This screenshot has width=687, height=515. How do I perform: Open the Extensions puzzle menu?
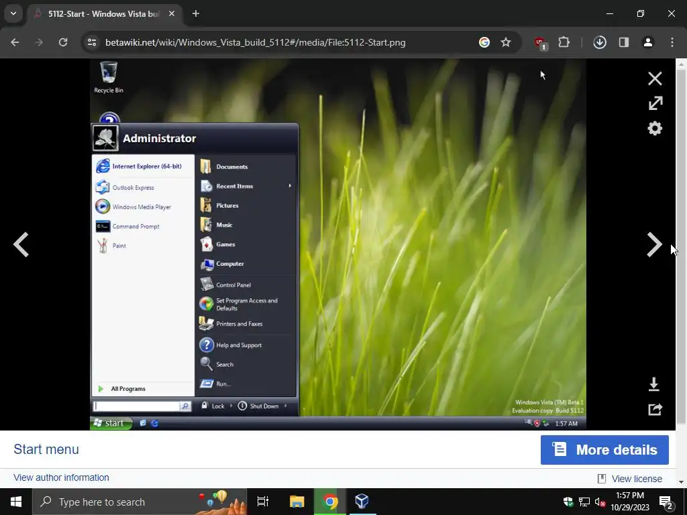coord(564,42)
